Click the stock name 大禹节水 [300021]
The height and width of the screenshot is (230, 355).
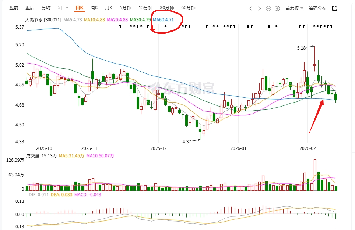(x=43, y=20)
